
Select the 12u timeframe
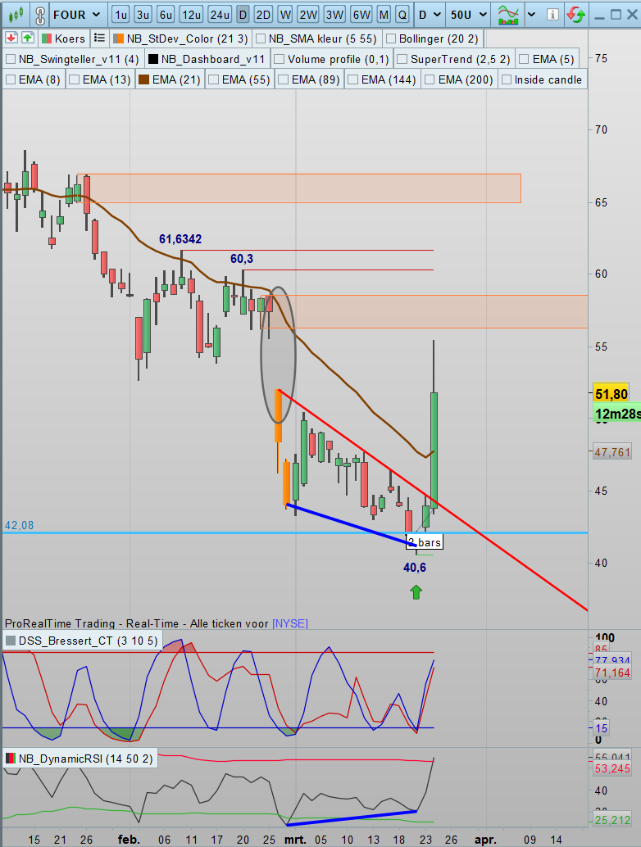pos(191,15)
